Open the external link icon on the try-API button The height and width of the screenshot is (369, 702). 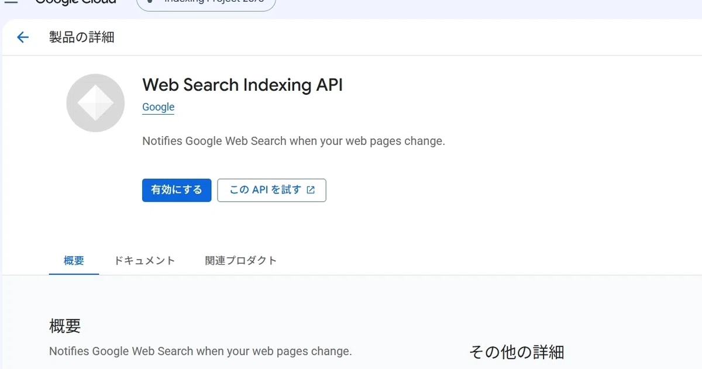[311, 190]
